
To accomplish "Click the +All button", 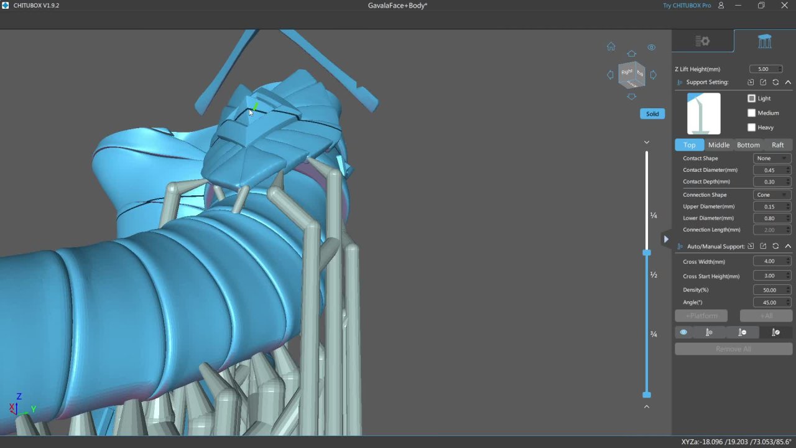I will [766, 316].
